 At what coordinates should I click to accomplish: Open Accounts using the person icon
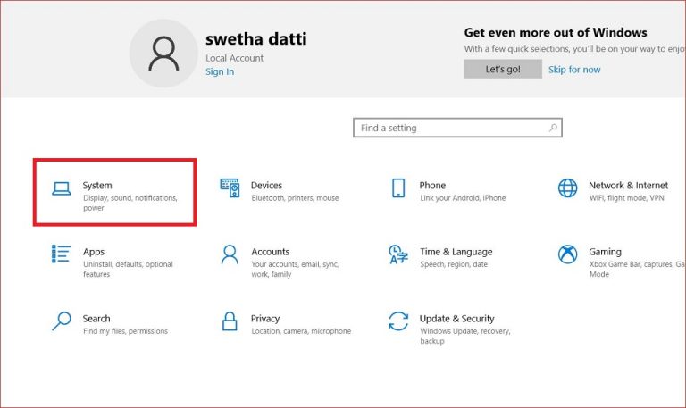pyautogui.click(x=230, y=254)
